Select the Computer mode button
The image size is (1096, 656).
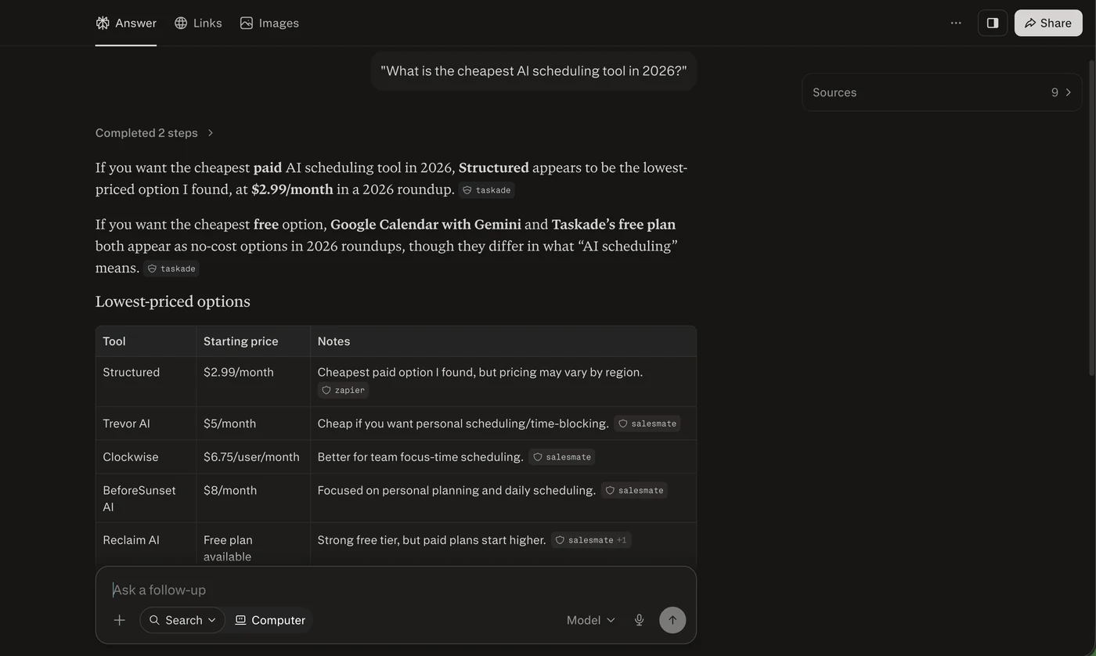270,620
